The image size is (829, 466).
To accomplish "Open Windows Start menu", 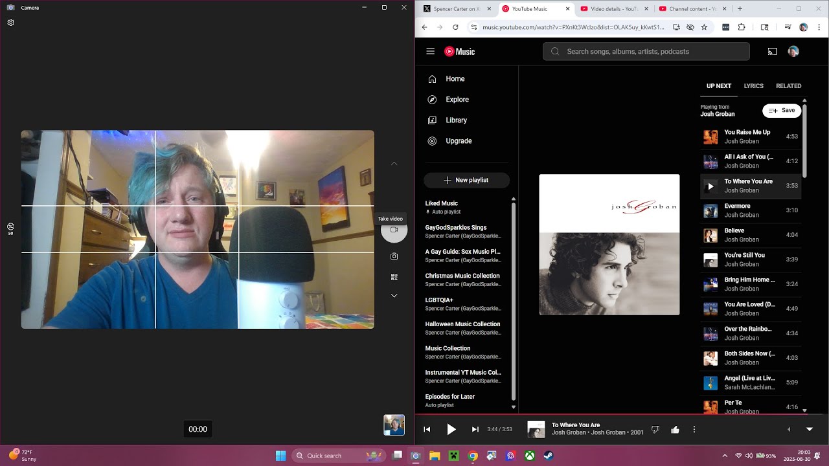I will [x=280, y=456].
